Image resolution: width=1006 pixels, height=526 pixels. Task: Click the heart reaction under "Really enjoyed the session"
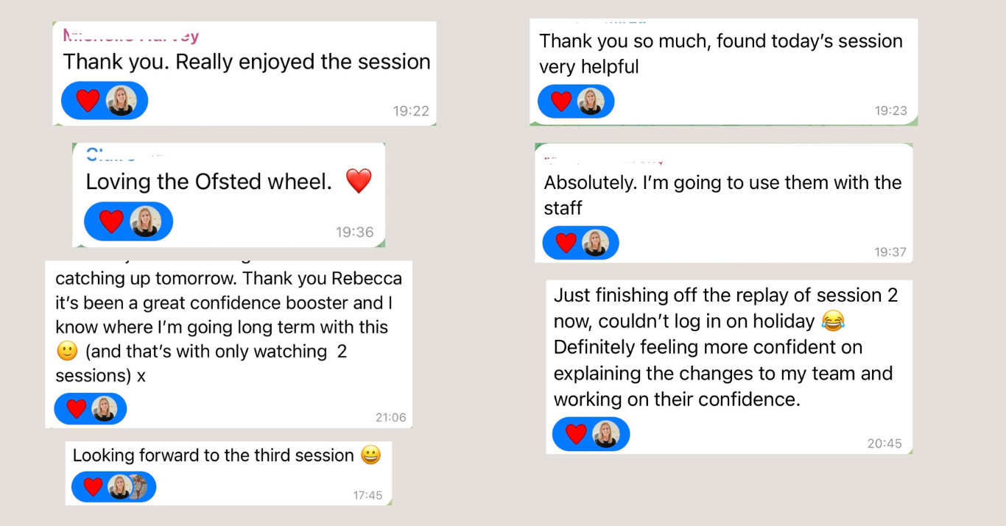tap(88, 100)
